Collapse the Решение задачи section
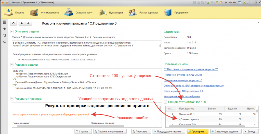The height and width of the screenshot is (134, 261). [x=12, y=65]
